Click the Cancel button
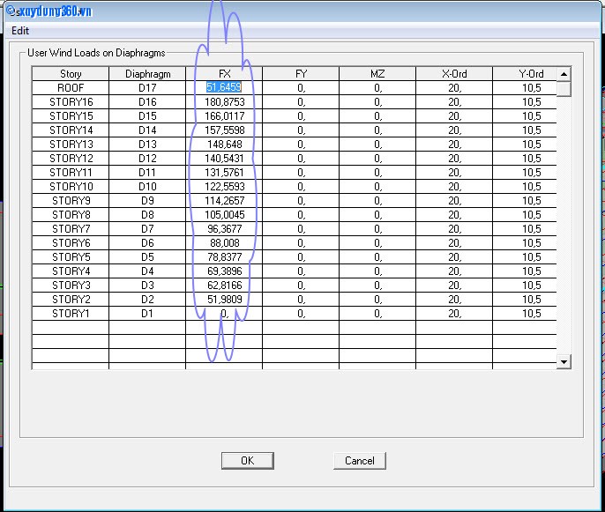This screenshot has height=512, width=605. 359,460
